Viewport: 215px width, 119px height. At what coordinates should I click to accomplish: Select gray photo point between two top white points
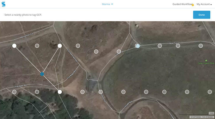[37, 46]
